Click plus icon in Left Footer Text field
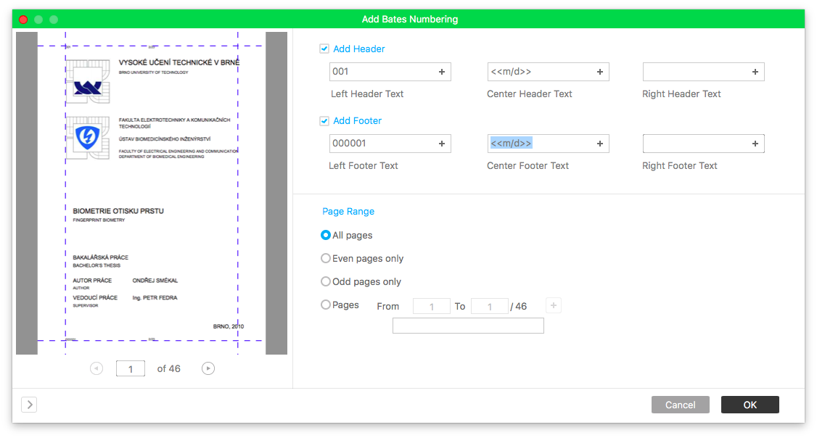817x438 pixels. coord(441,144)
